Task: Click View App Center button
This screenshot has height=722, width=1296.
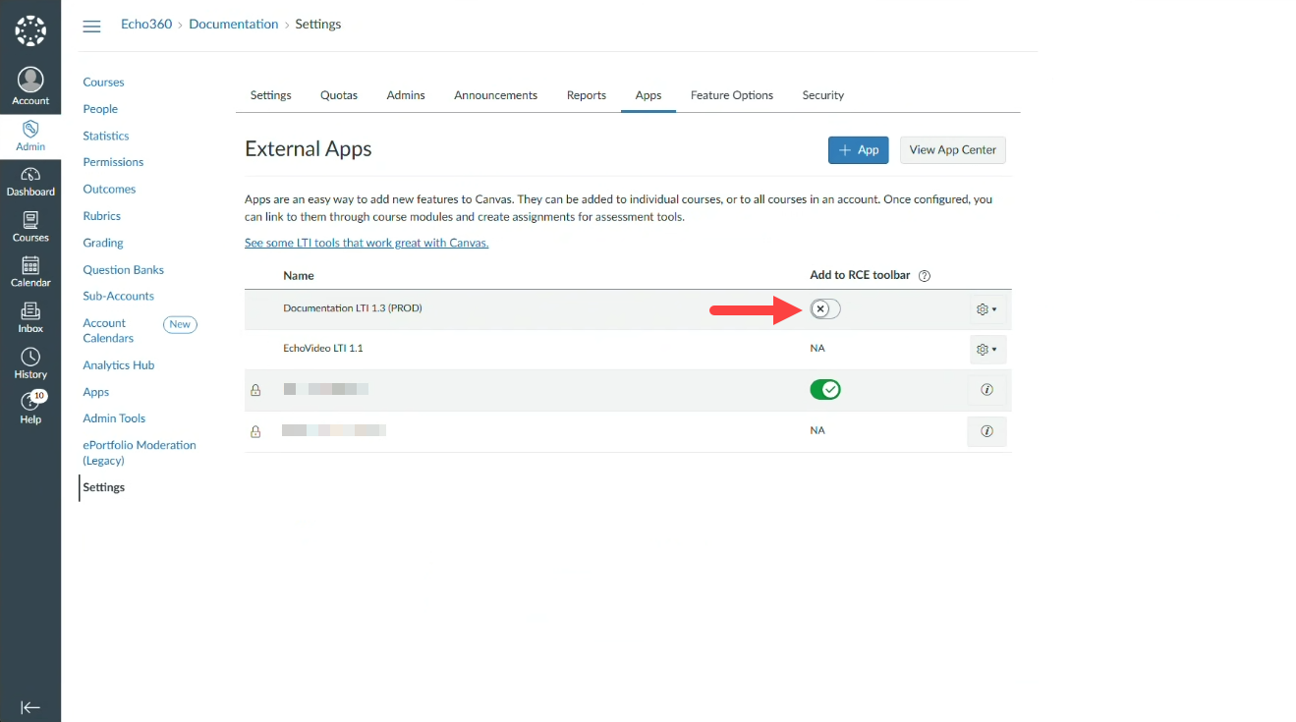Action: coord(953,150)
